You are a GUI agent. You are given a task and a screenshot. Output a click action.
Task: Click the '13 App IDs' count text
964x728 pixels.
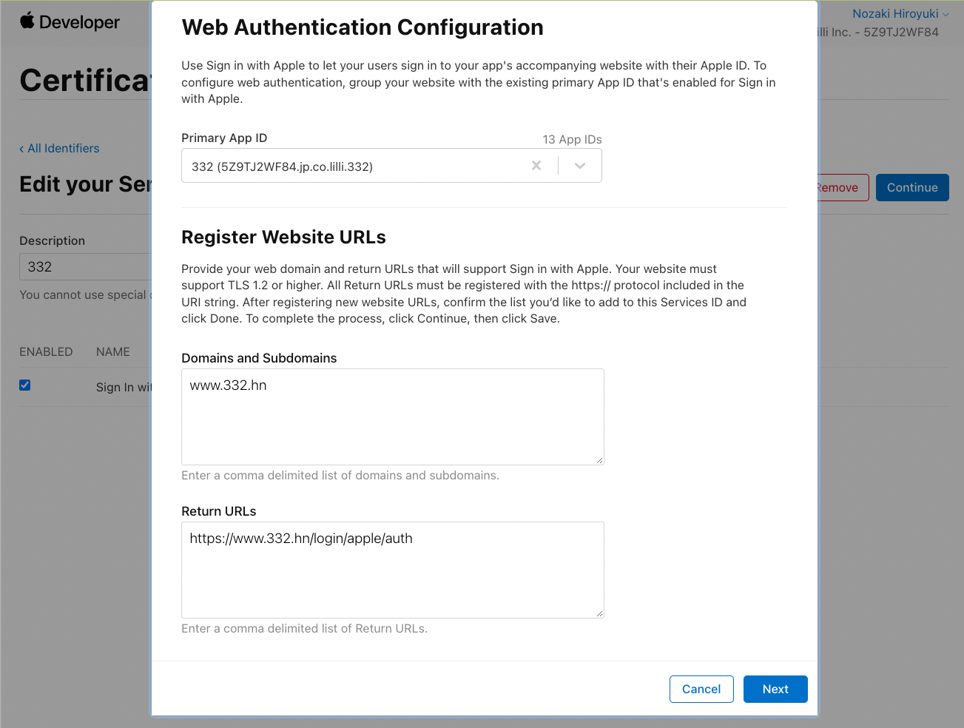pyautogui.click(x=572, y=139)
